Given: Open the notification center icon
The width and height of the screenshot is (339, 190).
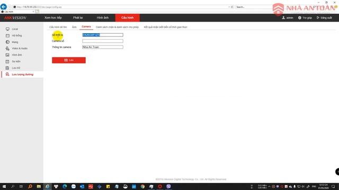Looking at the screenshot, I should [x=333, y=186].
